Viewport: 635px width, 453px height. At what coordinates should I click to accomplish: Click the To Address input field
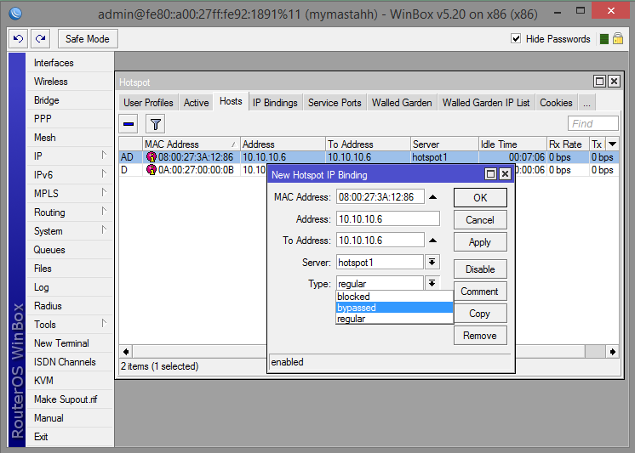(380, 241)
